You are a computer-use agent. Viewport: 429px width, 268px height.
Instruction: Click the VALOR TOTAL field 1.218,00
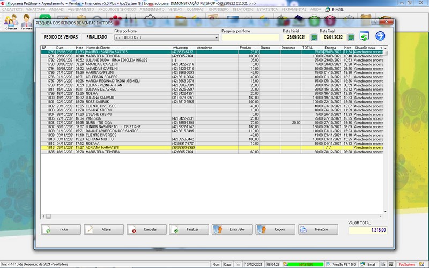[x=368, y=230]
